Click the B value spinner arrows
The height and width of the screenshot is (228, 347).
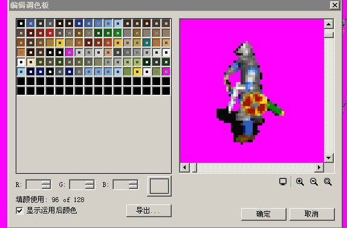[x=134, y=185]
